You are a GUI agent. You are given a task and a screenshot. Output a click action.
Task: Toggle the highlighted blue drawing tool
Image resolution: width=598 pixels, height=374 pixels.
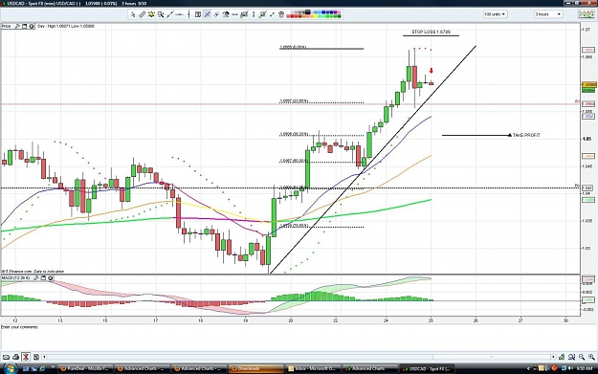point(207,14)
